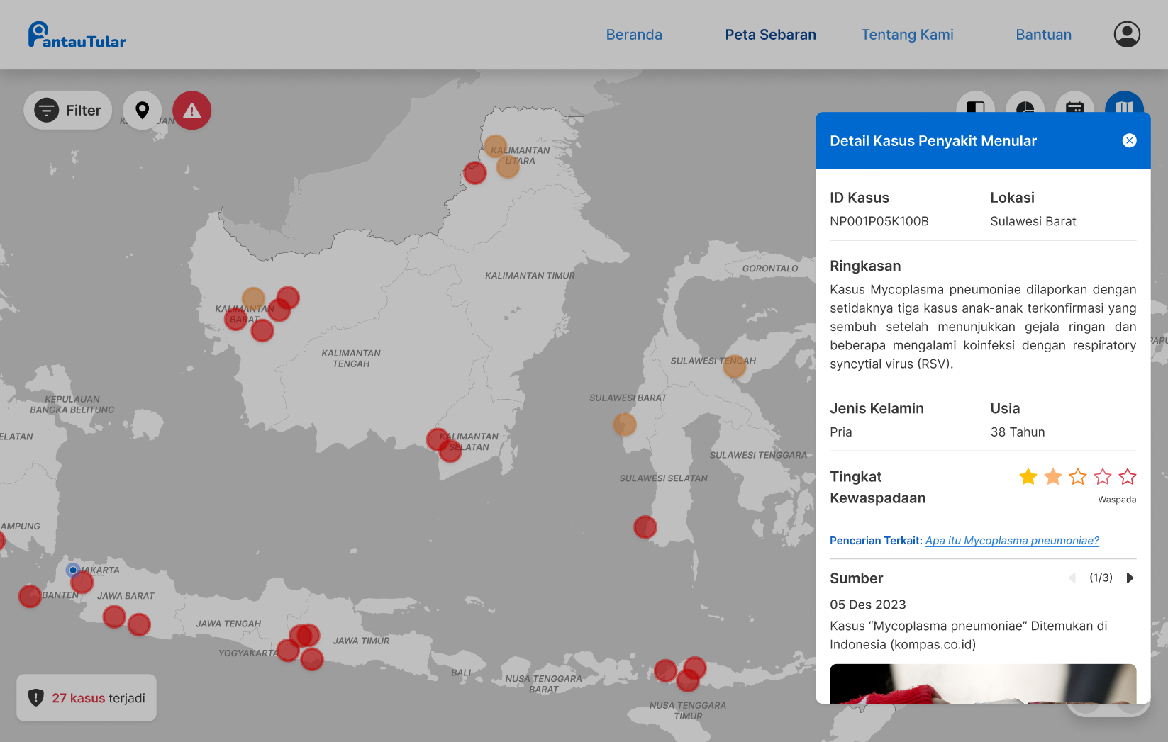The height and width of the screenshot is (742, 1168).
Task: Open the news source thumbnail image
Action: [982, 683]
